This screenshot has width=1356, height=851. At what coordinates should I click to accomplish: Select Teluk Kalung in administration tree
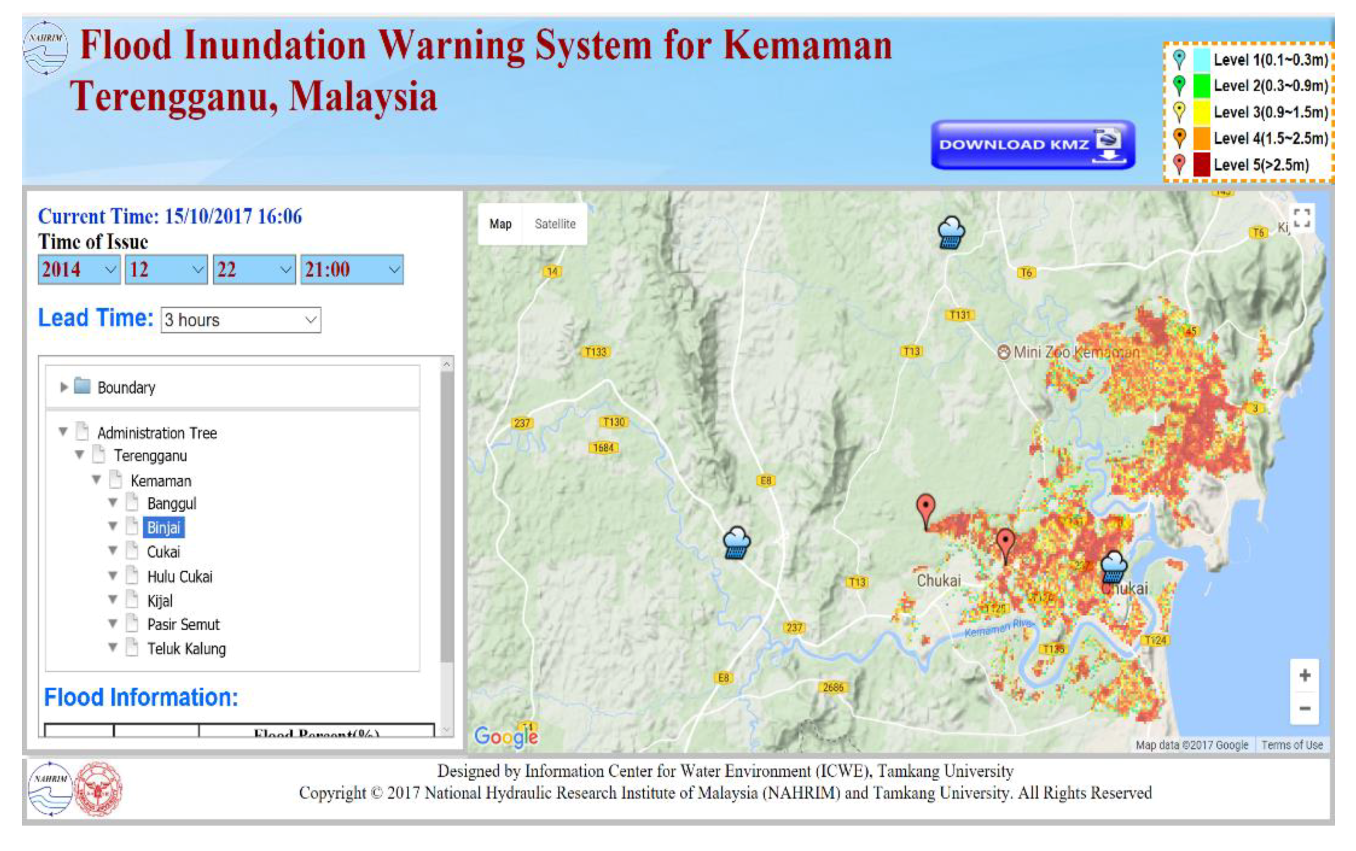click(186, 648)
